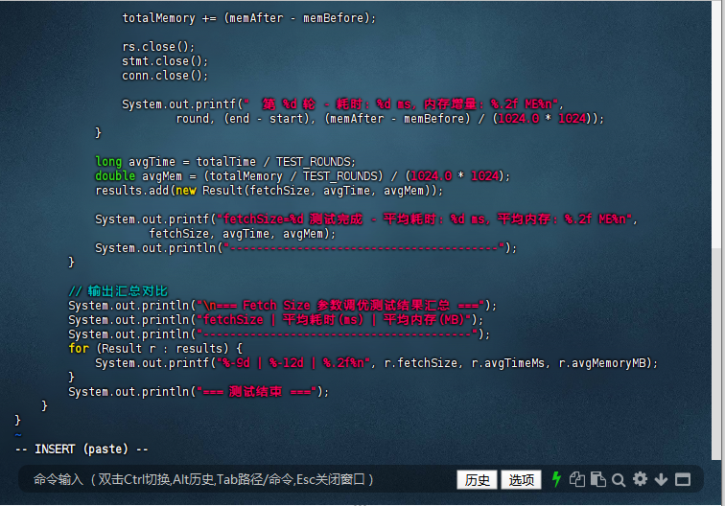Open search with the magnifier icon
725x506 pixels.
(619, 480)
